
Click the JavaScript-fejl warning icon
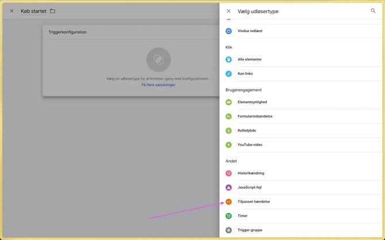(229, 188)
